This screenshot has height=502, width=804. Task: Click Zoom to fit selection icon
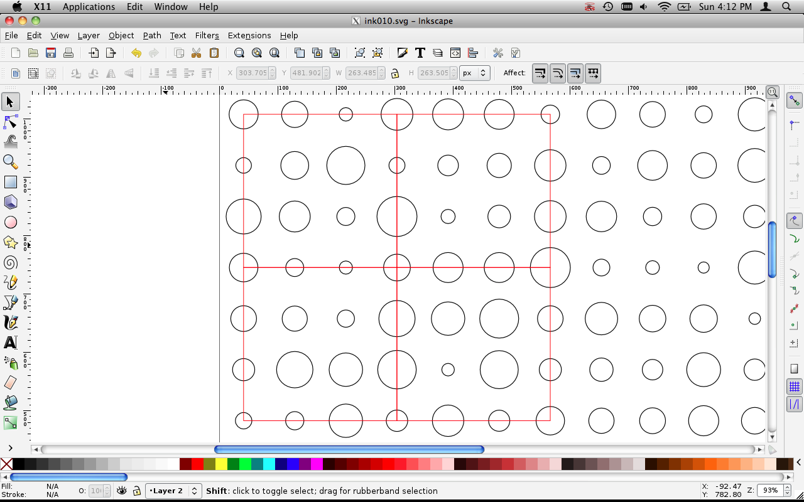pos(239,53)
